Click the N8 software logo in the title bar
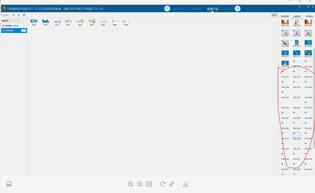Image resolution: width=315 pixels, height=193 pixels. click(4, 9)
